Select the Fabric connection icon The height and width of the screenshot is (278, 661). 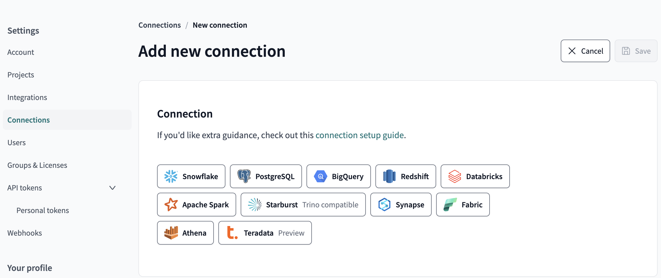pos(450,205)
